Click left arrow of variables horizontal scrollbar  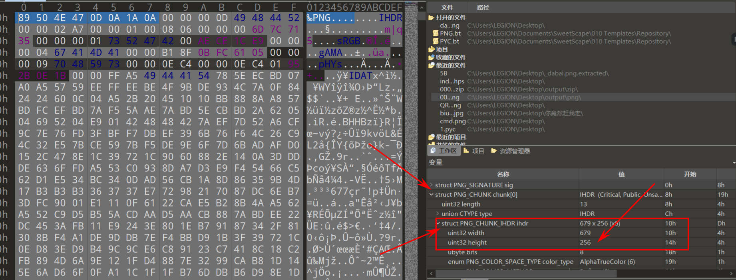point(431,274)
